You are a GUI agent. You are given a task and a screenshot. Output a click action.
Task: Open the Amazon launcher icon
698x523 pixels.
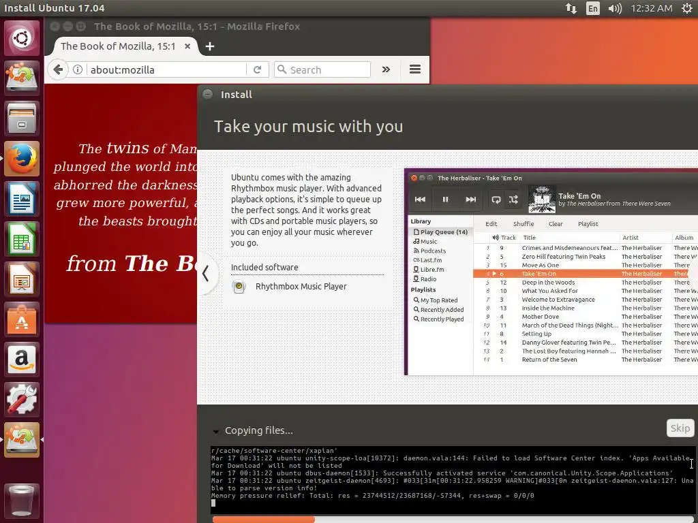[21, 360]
